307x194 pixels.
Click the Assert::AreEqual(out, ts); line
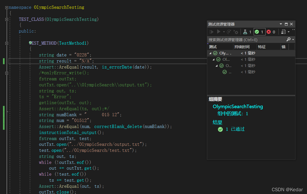pos(71,186)
